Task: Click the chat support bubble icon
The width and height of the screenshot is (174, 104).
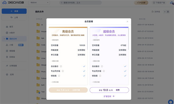Action: (171, 102)
